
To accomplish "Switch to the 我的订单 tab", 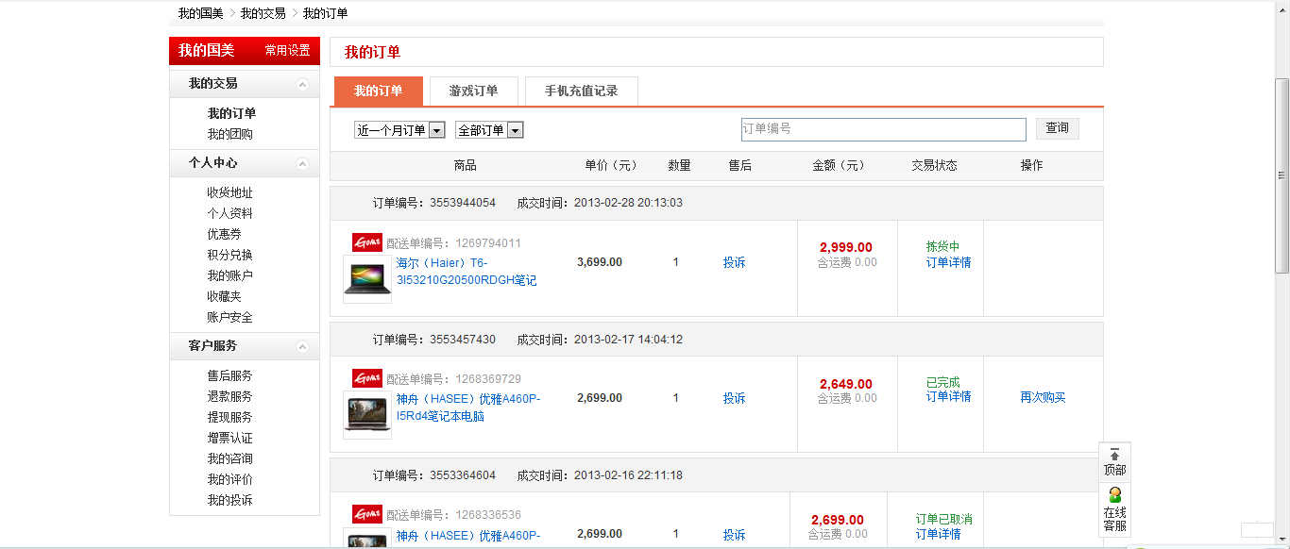I will click(x=378, y=91).
